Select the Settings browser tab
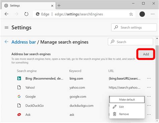 [29, 6]
